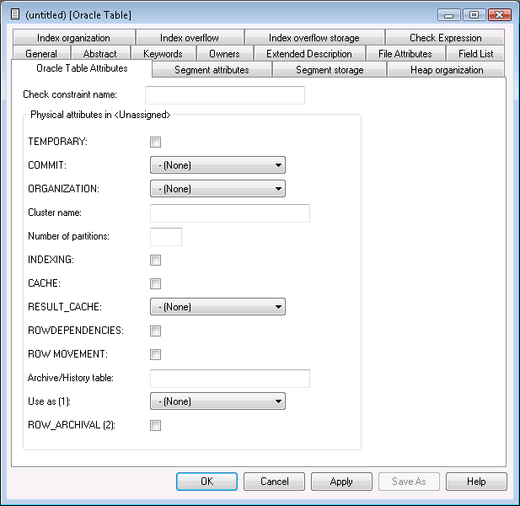Check the CACHE option
520x506 pixels.
point(155,283)
